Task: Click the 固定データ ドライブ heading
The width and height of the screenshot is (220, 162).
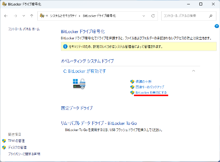Action: (x=77, y=108)
